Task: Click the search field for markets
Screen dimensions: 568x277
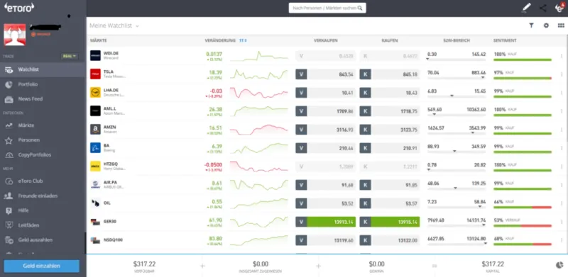Action: click(x=327, y=8)
